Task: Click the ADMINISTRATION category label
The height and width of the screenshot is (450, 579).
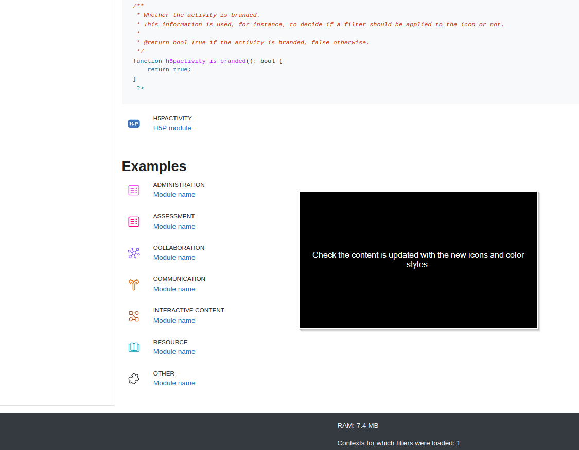Action: (x=179, y=185)
